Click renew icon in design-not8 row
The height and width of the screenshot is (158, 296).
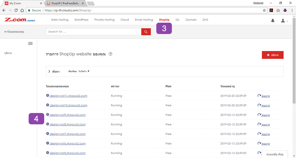pyautogui.click(x=259, y=124)
